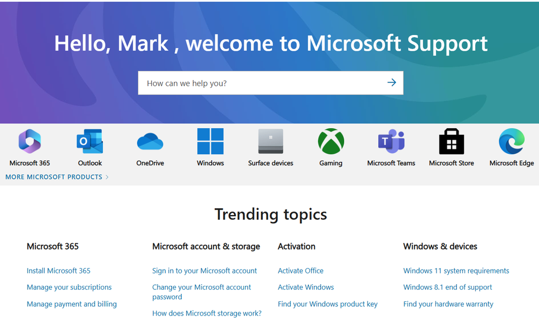Image resolution: width=539 pixels, height=323 pixels.
Task: Open Activate Windows link
Action: [305, 287]
